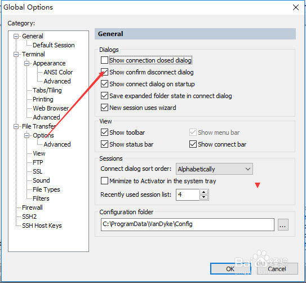Close the Global Options dialog window
The image size is (306, 283).
[x=296, y=7]
